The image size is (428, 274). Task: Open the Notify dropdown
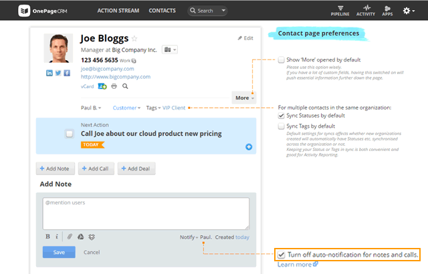coord(189,237)
